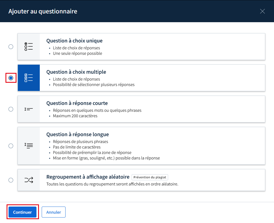Screen dimensions: 274x223
Task: Select the Regroupement à affichage aléatoire radio button
Action: (11, 180)
